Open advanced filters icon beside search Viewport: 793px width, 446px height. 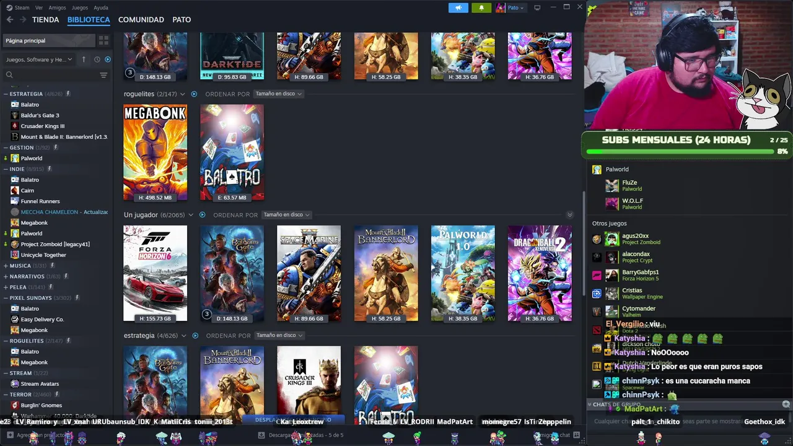click(103, 75)
